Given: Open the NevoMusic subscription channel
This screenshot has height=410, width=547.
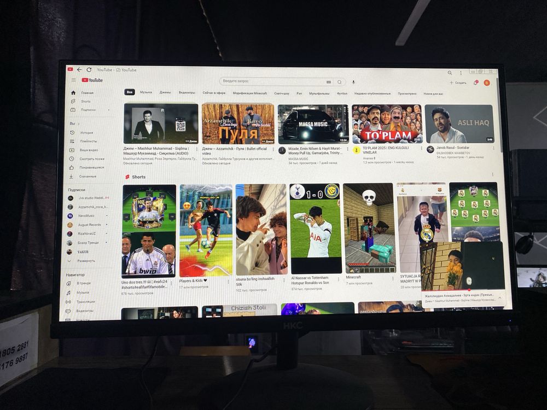Looking at the screenshot, I should tap(86, 216).
